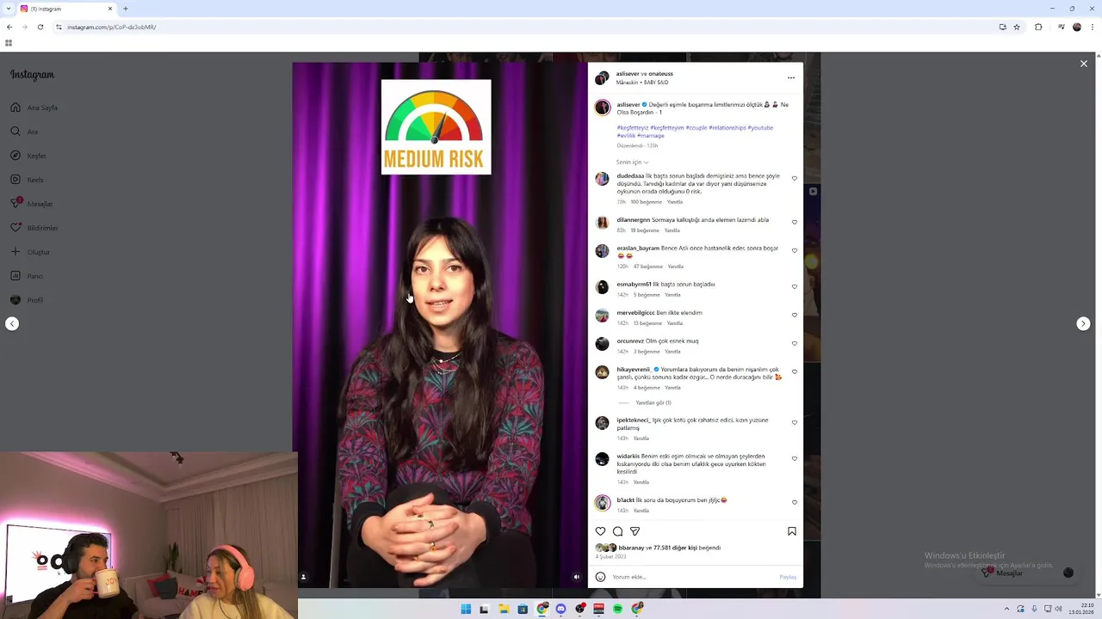The image size is (1102, 619).
Task: Go to Keşfet in the Instagram sidebar
Action: (28, 156)
